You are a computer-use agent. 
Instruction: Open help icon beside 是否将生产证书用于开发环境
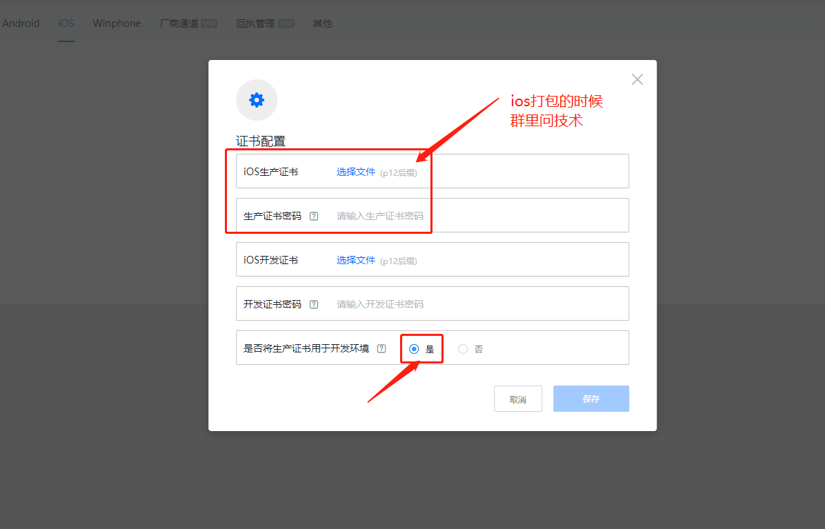click(381, 348)
